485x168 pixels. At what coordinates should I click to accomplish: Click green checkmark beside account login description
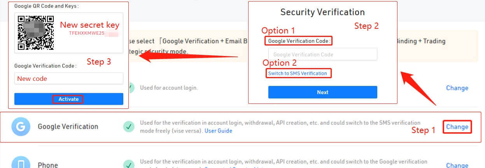point(131,87)
